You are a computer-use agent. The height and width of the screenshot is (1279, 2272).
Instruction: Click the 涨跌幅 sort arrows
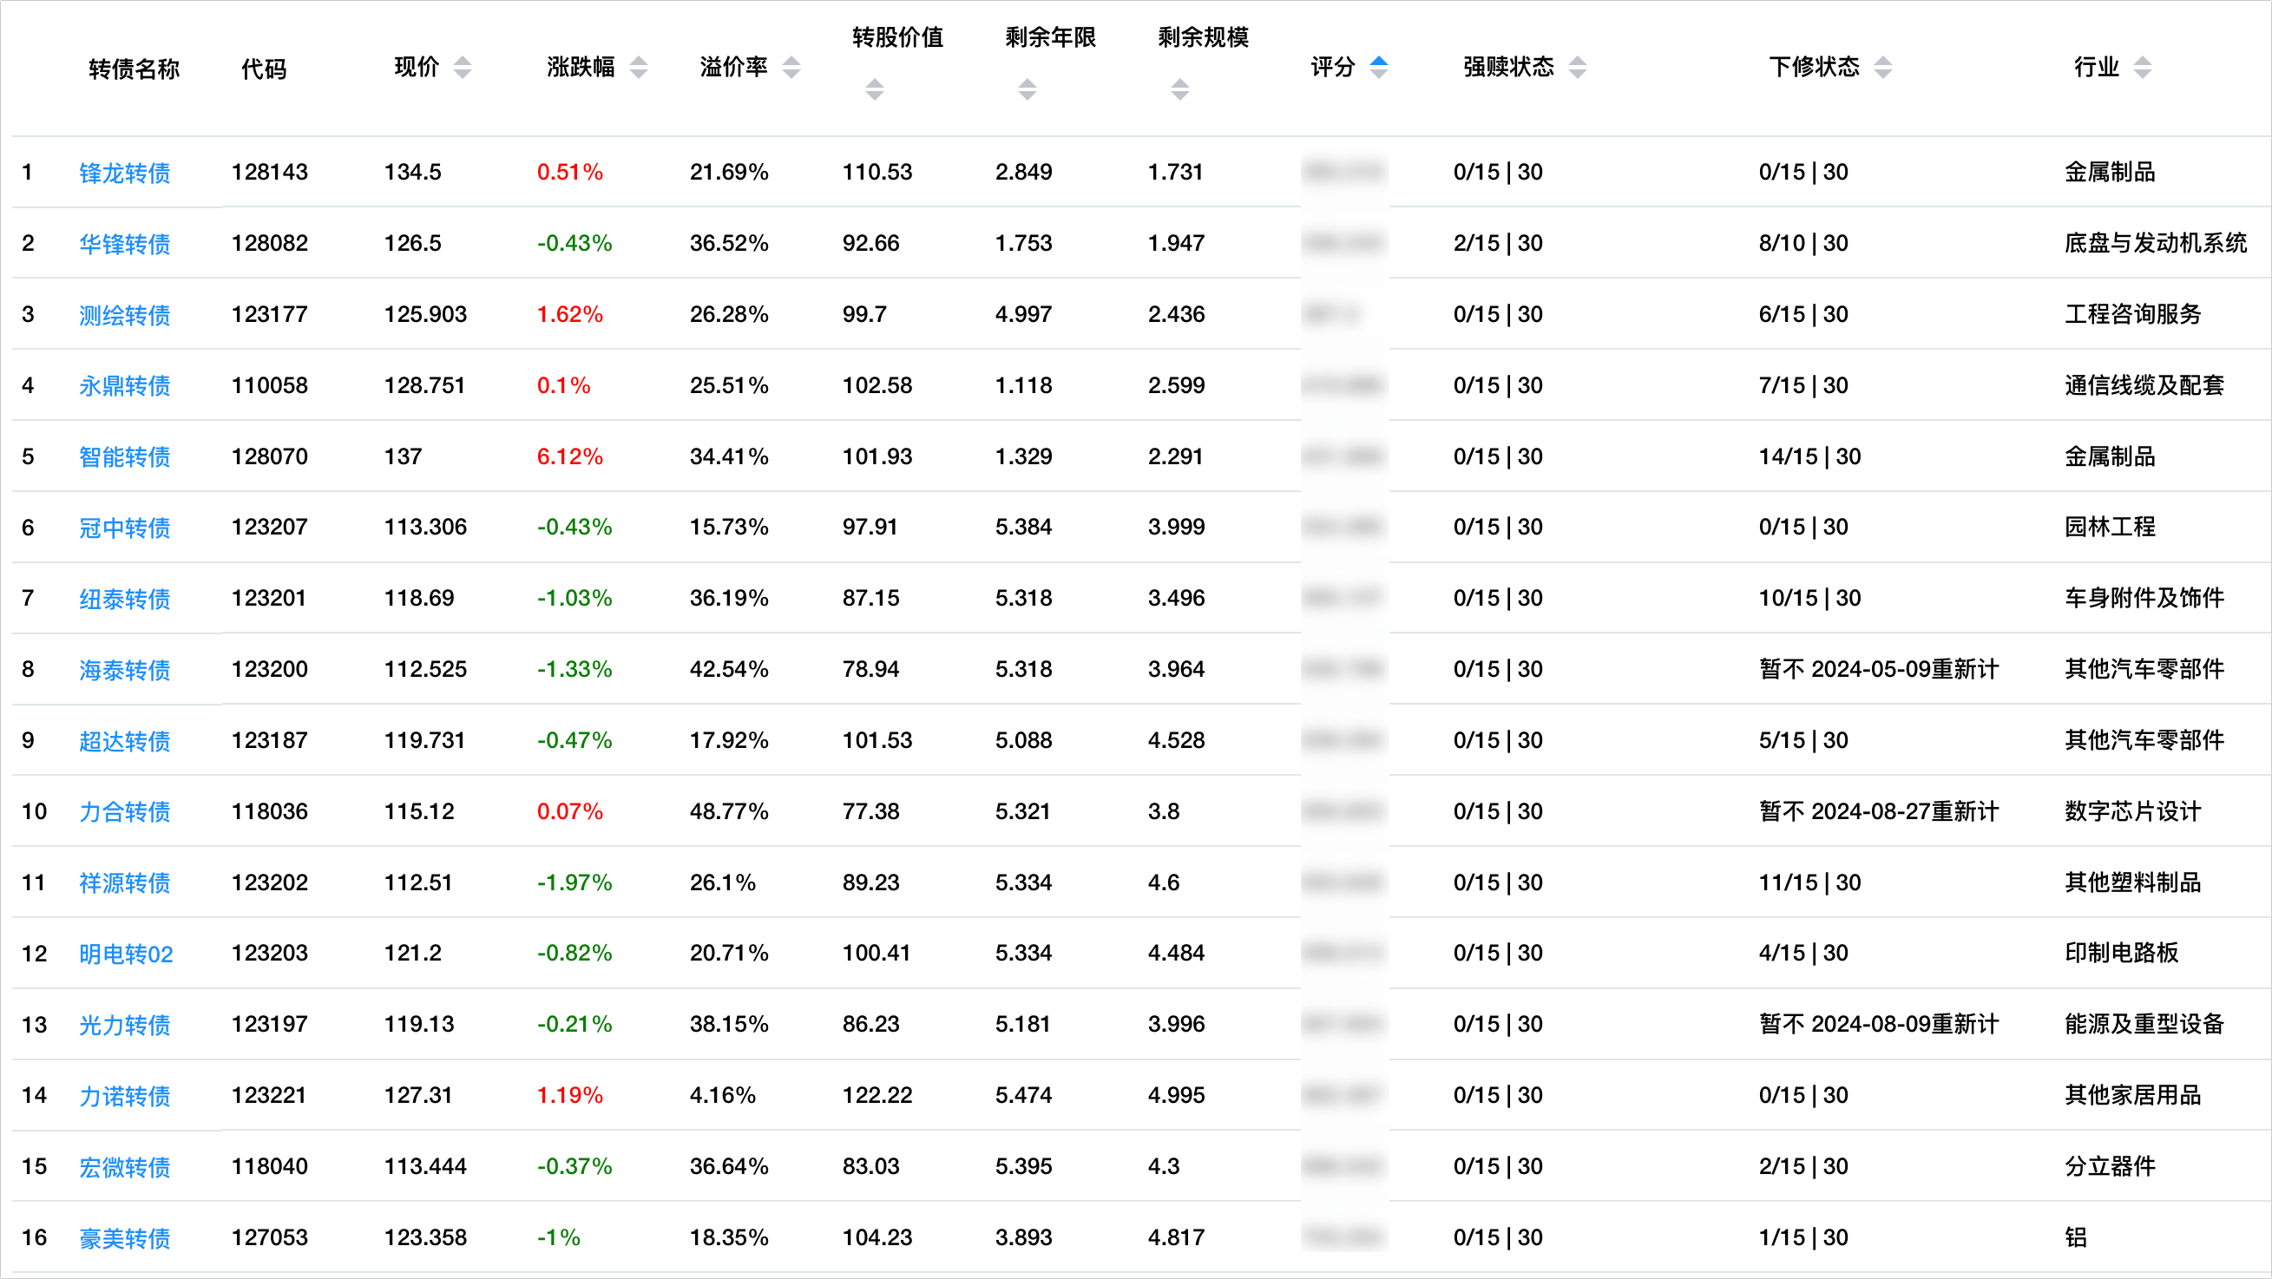[639, 67]
